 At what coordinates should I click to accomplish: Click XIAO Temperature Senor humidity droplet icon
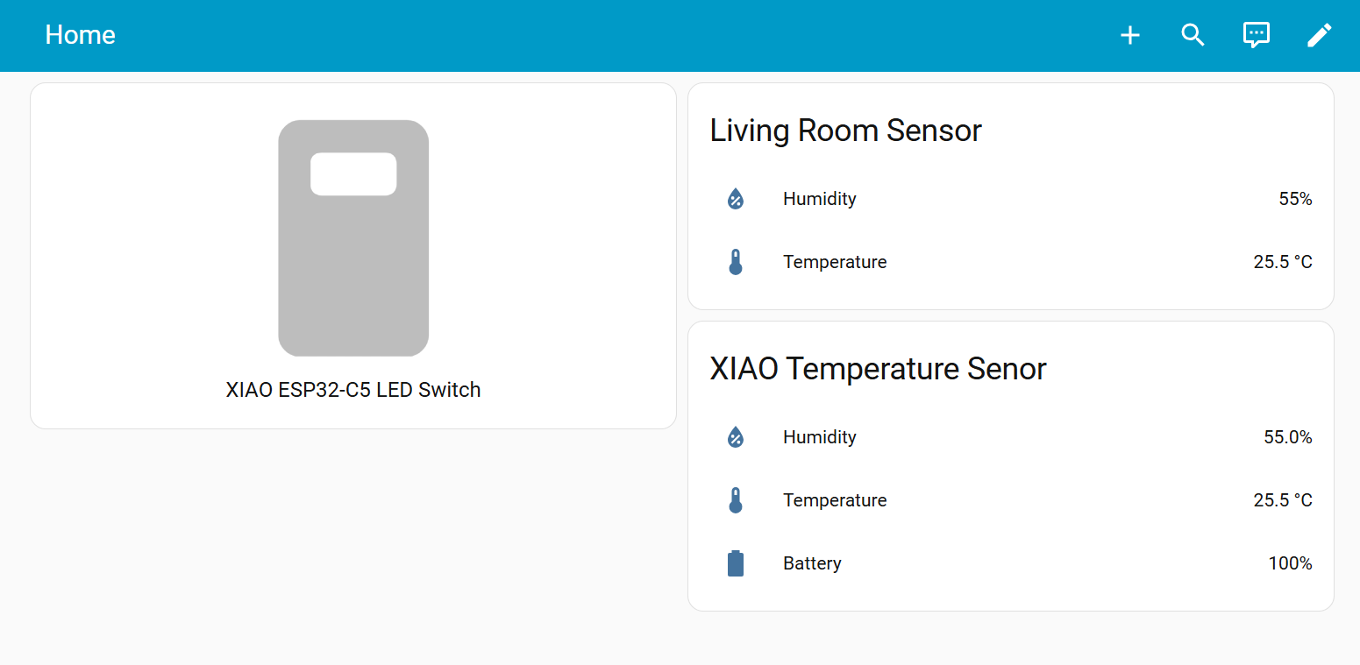(x=736, y=437)
